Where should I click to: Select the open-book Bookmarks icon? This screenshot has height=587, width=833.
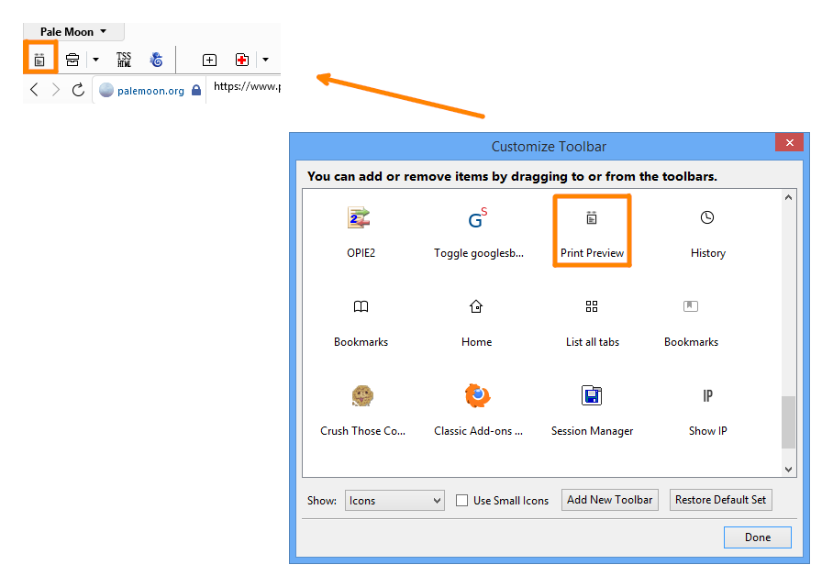(x=361, y=306)
